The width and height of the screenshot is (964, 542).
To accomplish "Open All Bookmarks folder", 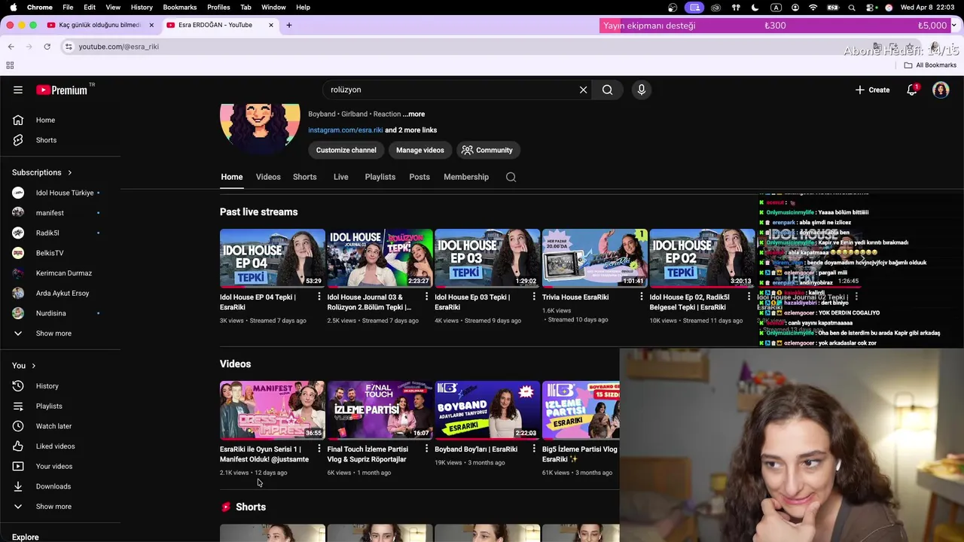I will click(x=930, y=65).
